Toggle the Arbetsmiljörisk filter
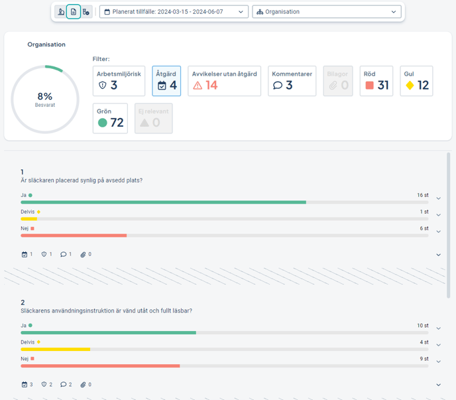 point(119,81)
